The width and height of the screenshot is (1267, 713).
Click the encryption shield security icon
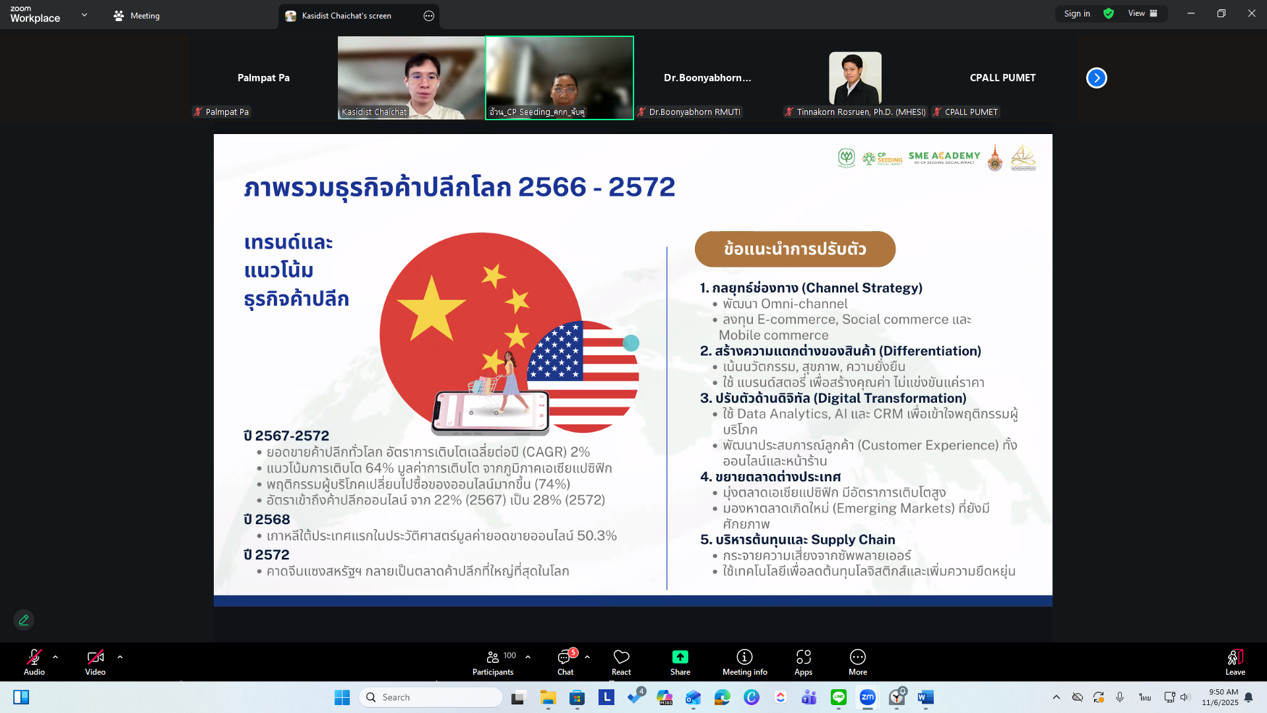1109,13
